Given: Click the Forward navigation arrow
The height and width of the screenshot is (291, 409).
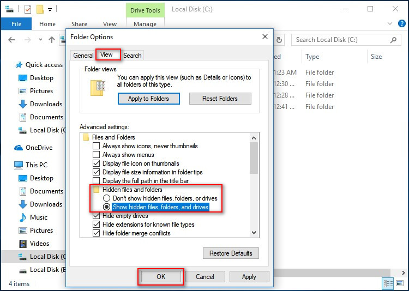Looking at the screenshot, I should tap(27, 40).
